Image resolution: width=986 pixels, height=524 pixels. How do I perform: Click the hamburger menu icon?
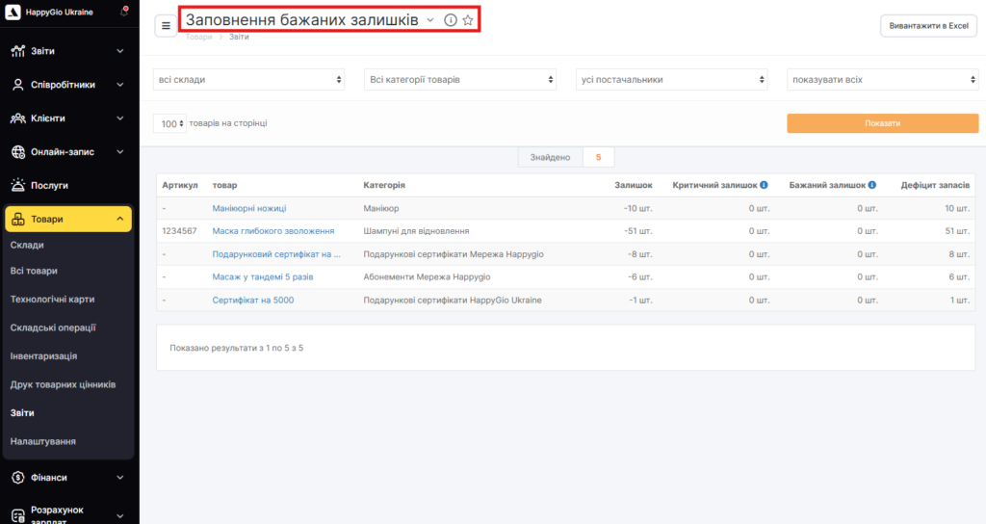(166, 26)
